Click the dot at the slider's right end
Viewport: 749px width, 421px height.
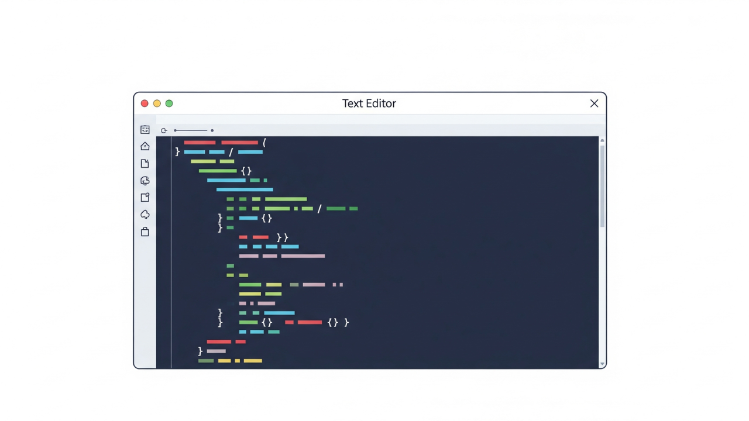(x=212, y=130)
